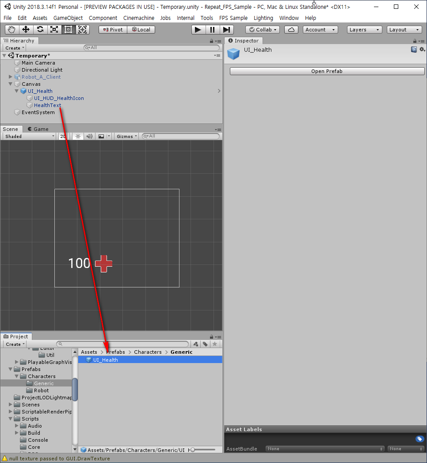The image size is (427, 463).
Task: Open the FPS Sample menu
Action: click(x=233, y=18)
